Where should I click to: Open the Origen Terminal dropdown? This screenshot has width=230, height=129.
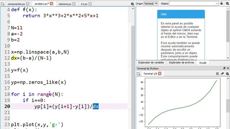coord(151,4)
